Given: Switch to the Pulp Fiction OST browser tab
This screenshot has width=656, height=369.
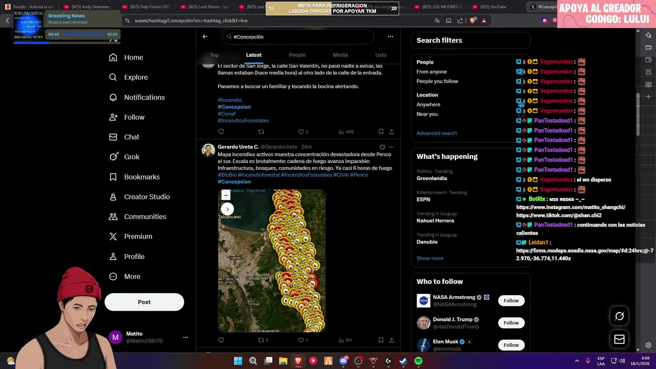Looking at the screenshot, I should 146,7.
